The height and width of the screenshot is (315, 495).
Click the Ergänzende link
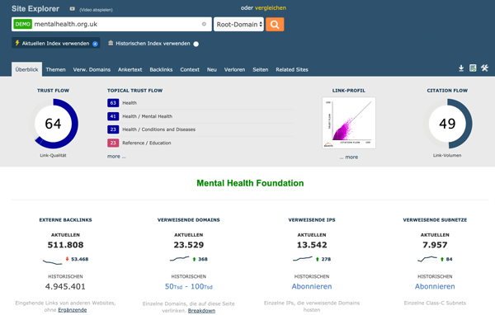click(x=73, y=310)
